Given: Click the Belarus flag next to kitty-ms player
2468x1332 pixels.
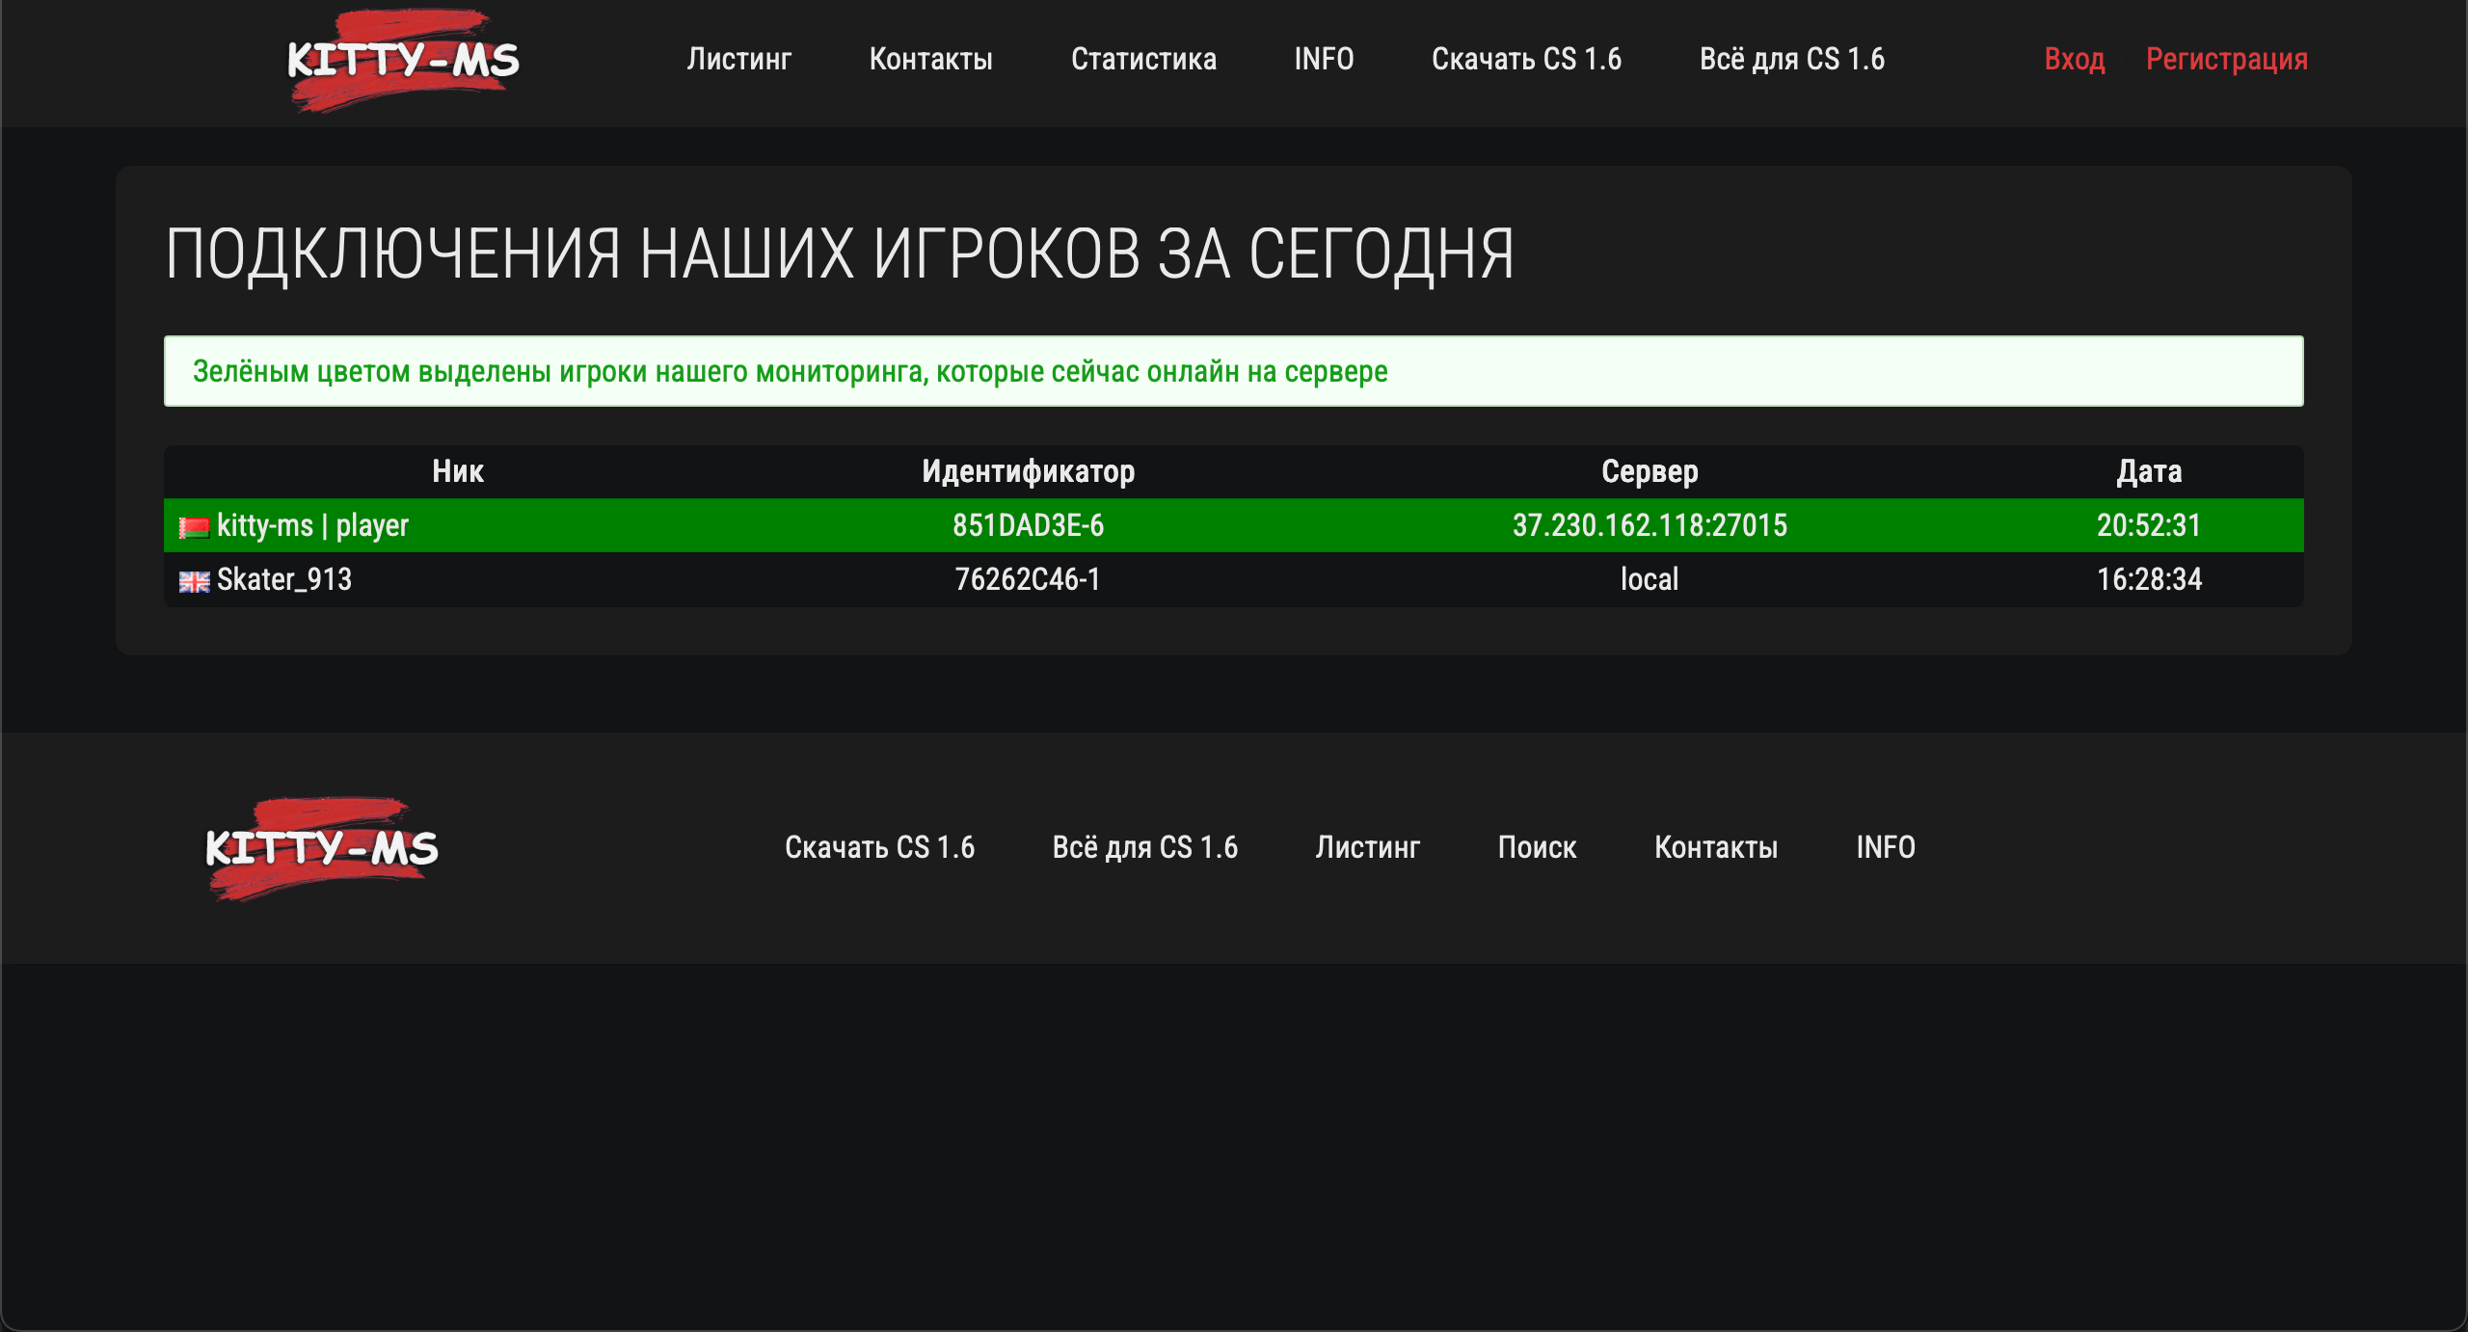Looking at the screenshot, I should click(x=193, y=526).
